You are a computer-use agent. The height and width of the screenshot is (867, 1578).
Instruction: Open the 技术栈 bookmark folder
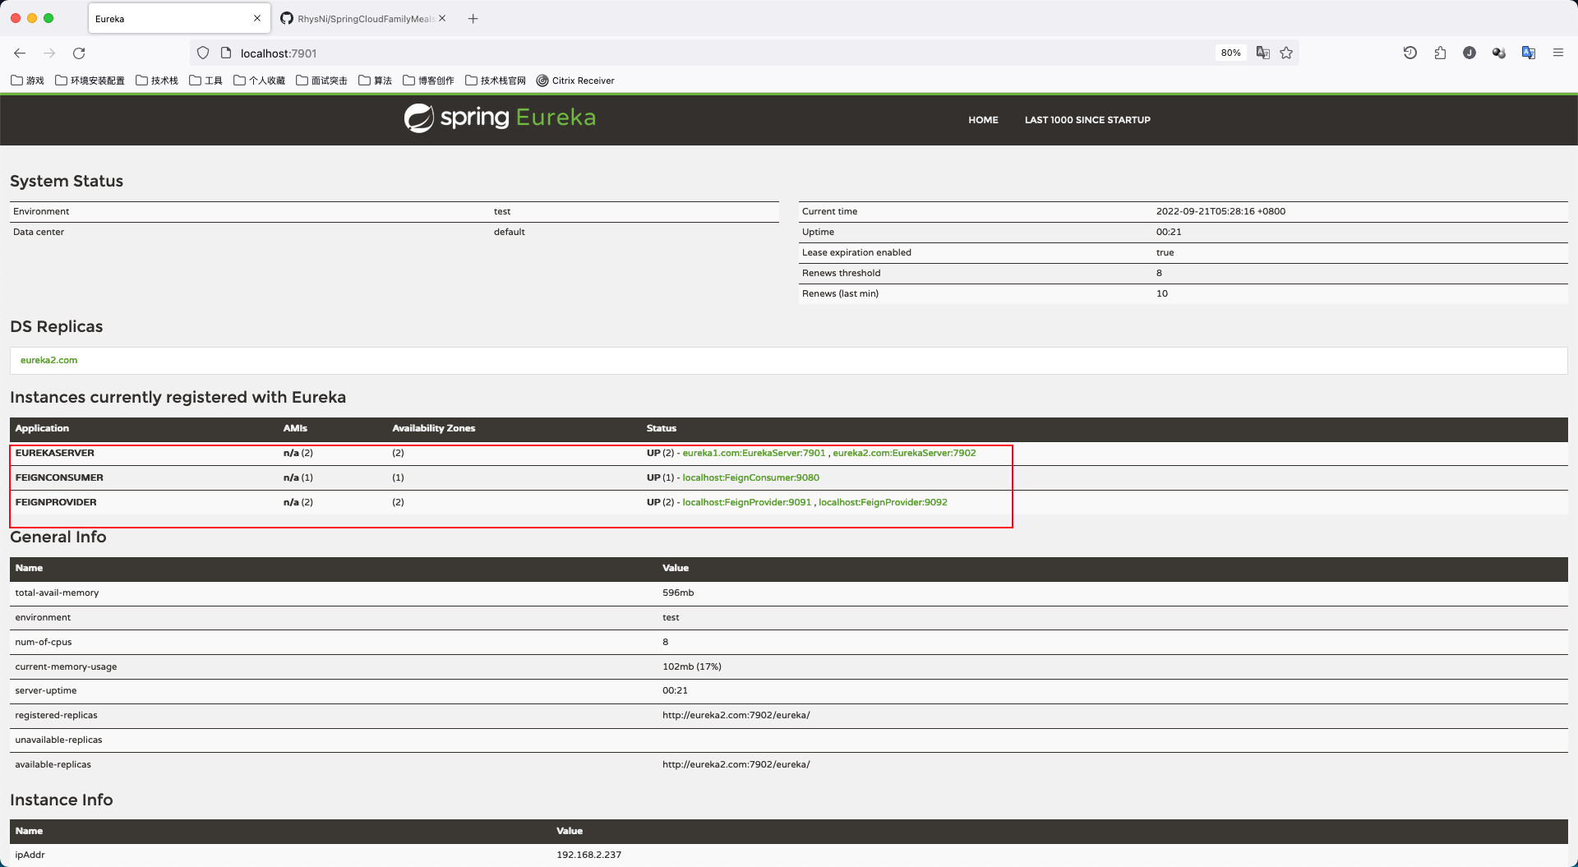pyautogui.click(x=157, y=81)
